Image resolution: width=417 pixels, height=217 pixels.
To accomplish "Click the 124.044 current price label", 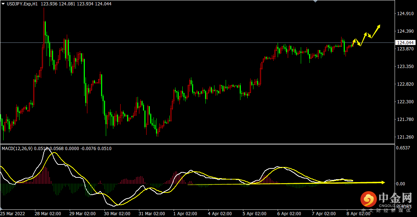I will [405, 43].
